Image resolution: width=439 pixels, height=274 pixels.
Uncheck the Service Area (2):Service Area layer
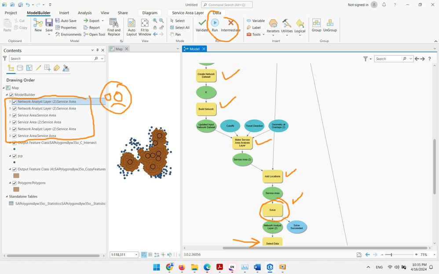tap(14, 122)
